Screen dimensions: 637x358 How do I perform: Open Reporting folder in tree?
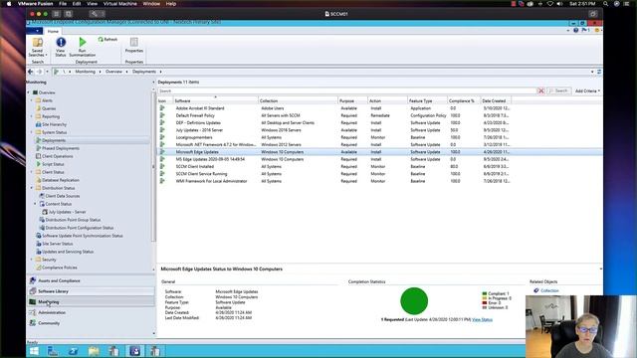click(x=51, y=116)
